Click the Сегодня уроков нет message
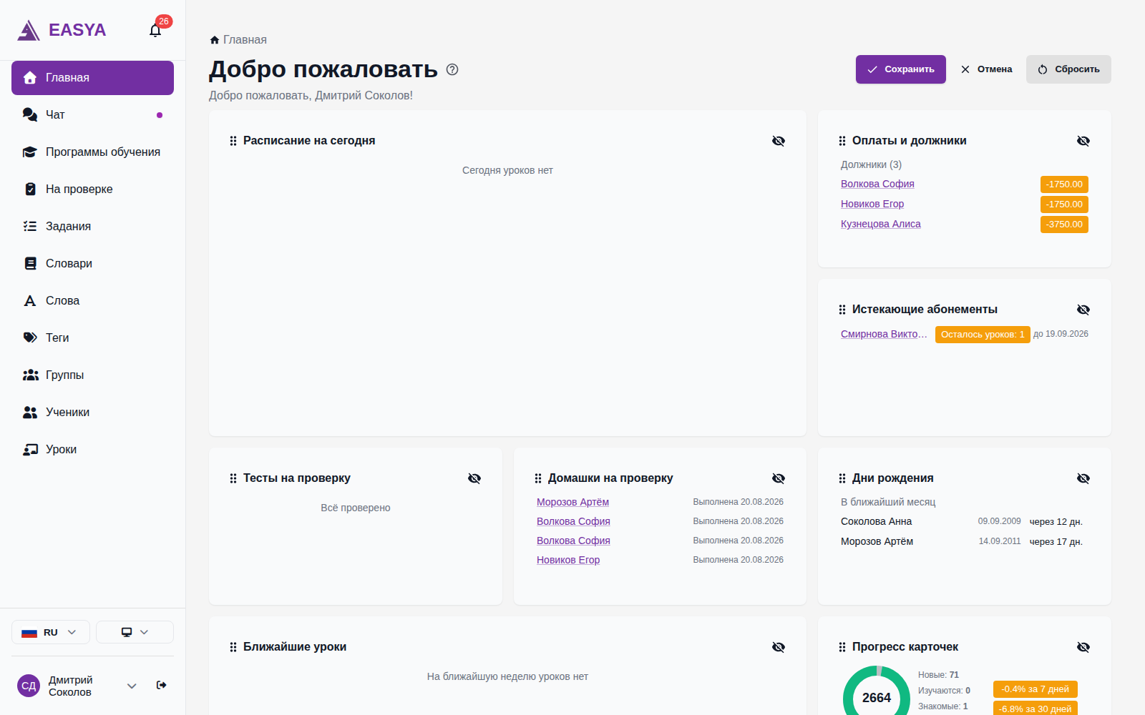Image resolution: width=1145 pixels, height=715 pixels. (507, 170)
